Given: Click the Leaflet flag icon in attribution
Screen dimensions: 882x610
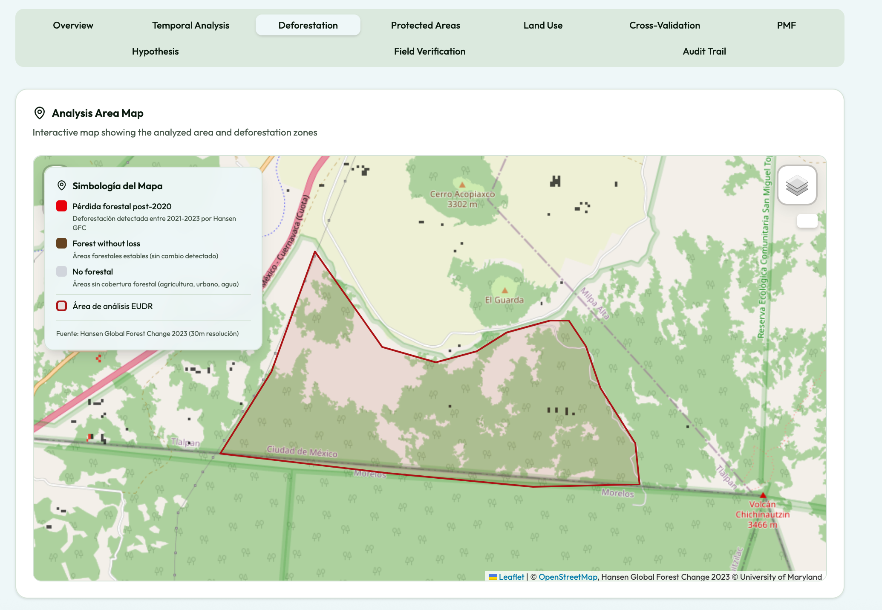Looking at the screenshot, I should pyautogui.click(x=493, y=577).
